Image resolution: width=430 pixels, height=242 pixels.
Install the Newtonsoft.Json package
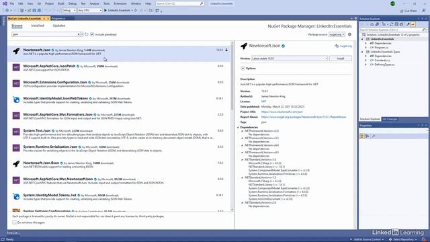coord(341,58)
